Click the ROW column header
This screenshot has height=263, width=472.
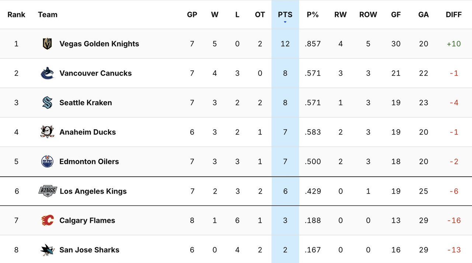point(368,15)
